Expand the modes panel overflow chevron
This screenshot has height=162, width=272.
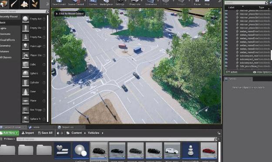pos(47,4)
